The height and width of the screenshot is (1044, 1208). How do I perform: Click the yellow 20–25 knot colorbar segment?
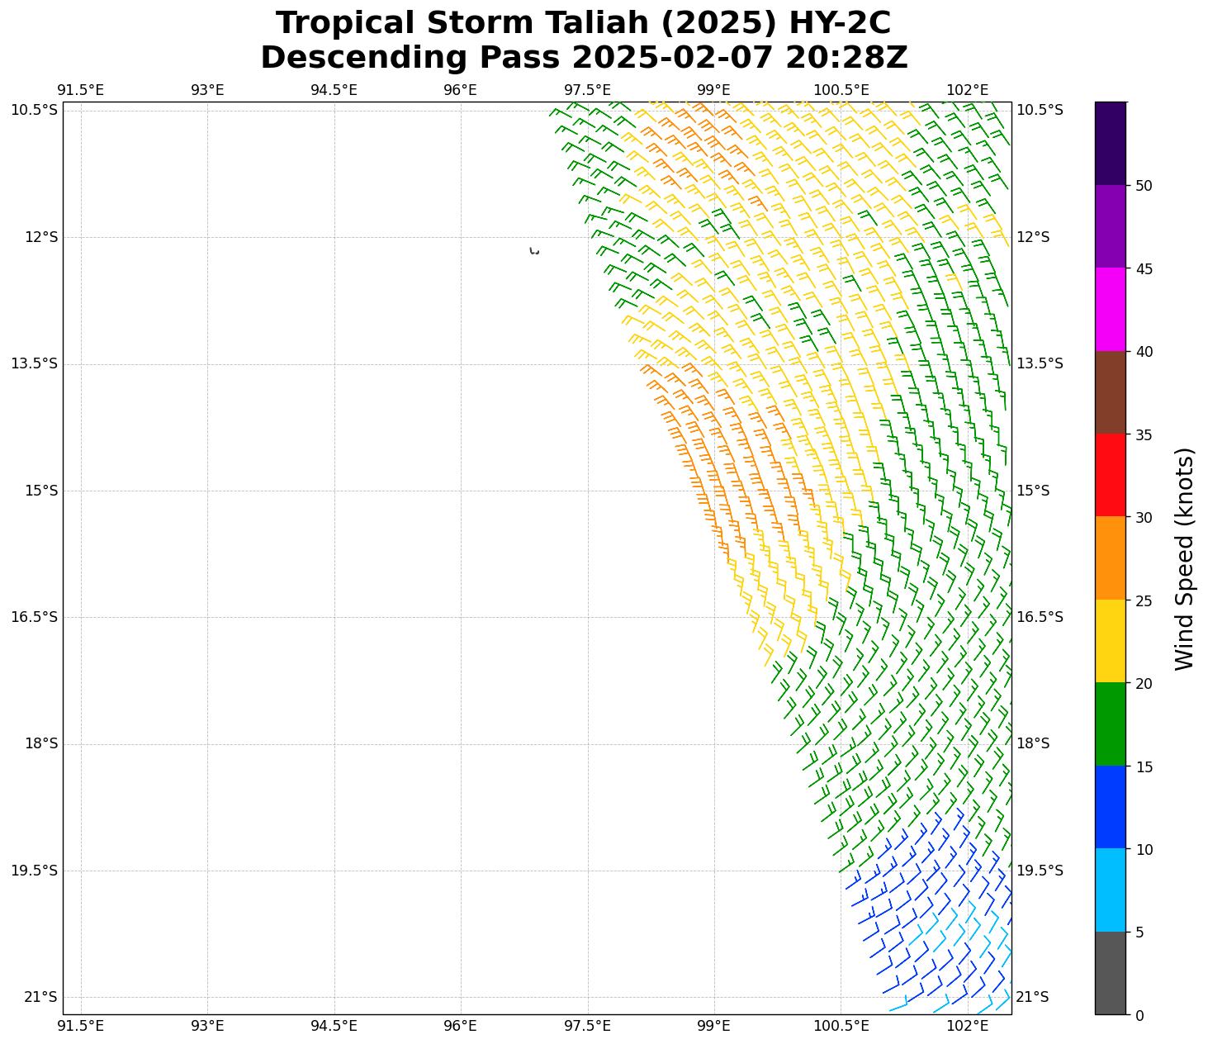(x=1110, y=641)
